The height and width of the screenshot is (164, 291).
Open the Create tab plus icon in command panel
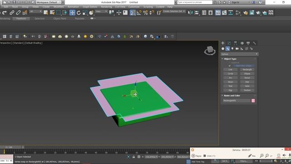coord(223,43)
